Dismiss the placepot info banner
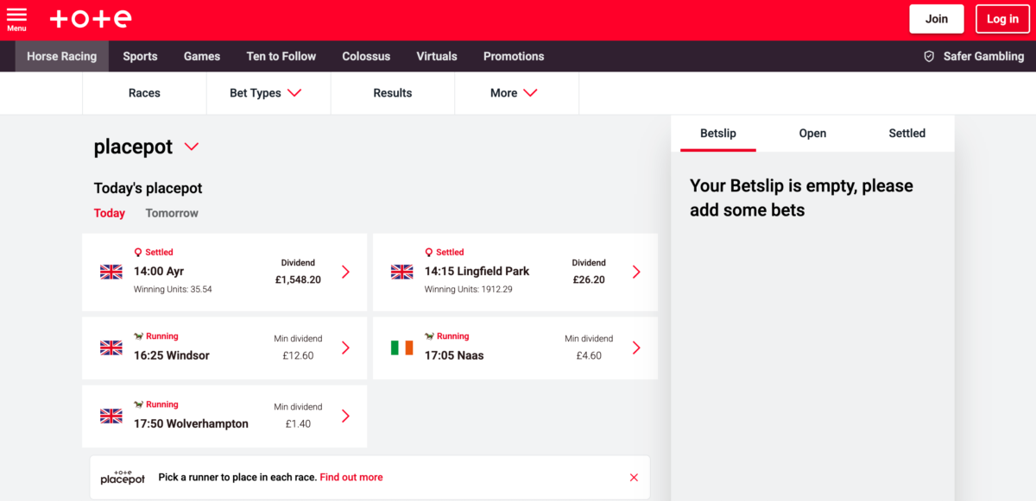Viewport: 1036px width, 501px height. [x=634, y=478]
